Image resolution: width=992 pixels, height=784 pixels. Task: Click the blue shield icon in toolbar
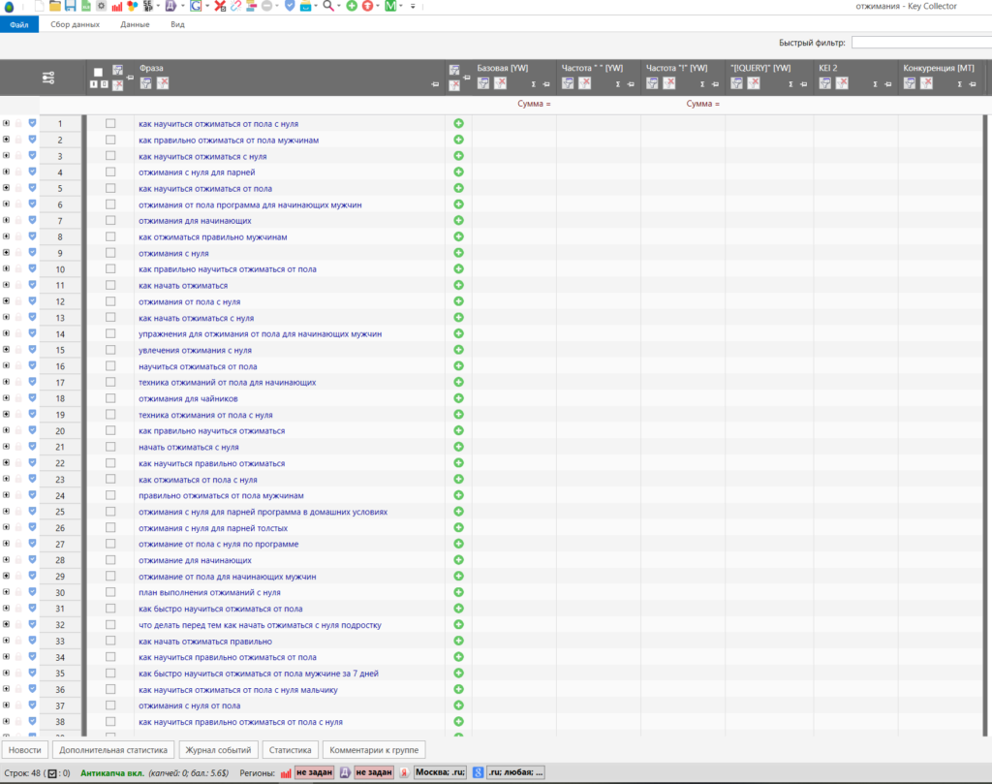[289, 7]
